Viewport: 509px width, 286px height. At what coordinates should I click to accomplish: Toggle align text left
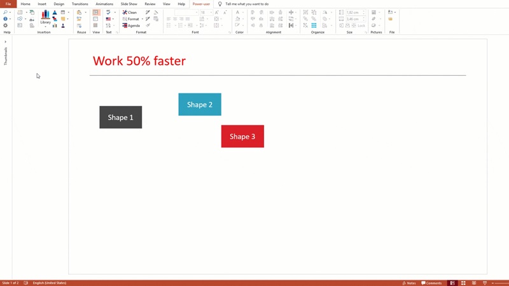(x=169, y=19)
